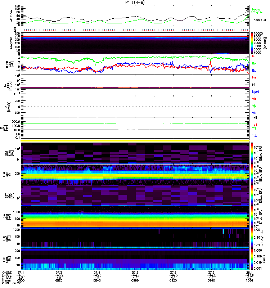270x288 pixels.
Task: Click the blue Vix velocity legend label
Action: pos(254,113)
